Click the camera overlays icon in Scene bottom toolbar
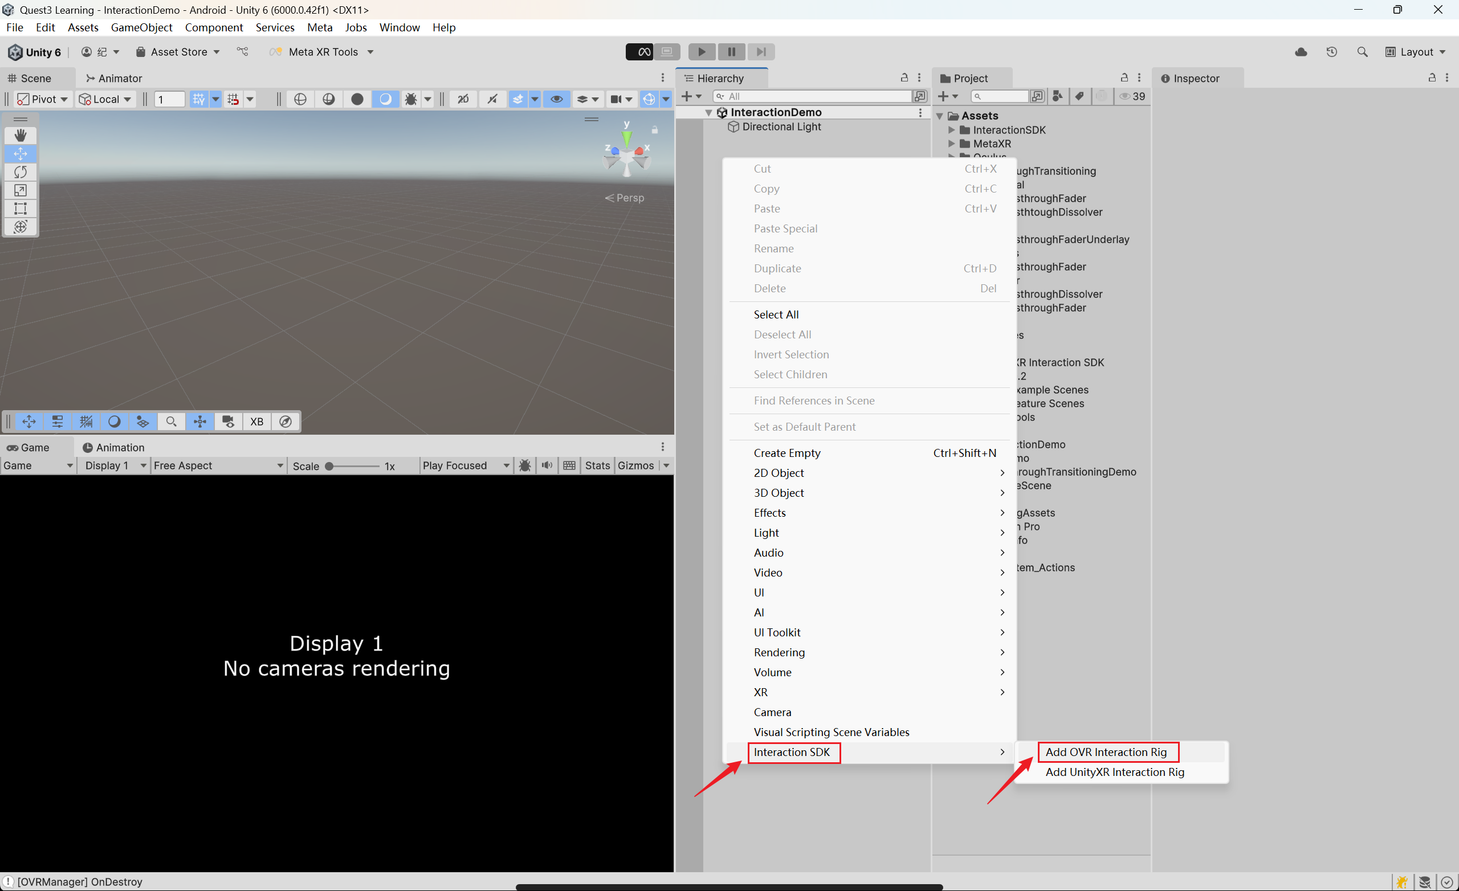Viewport: 1459px width, 891px height. point(228,422)
